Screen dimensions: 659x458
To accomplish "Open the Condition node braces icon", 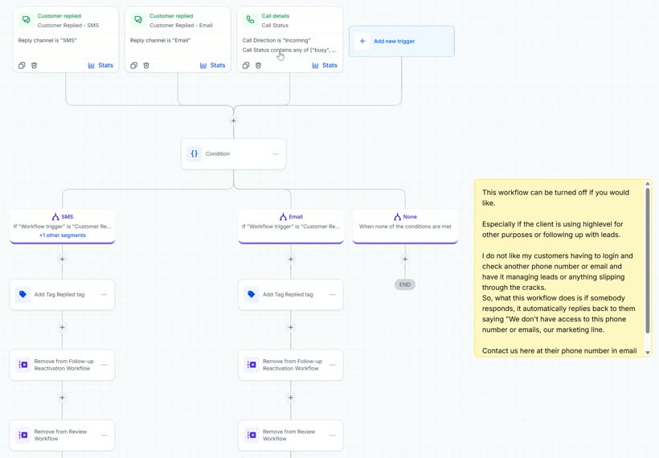I will pos(194,153).
